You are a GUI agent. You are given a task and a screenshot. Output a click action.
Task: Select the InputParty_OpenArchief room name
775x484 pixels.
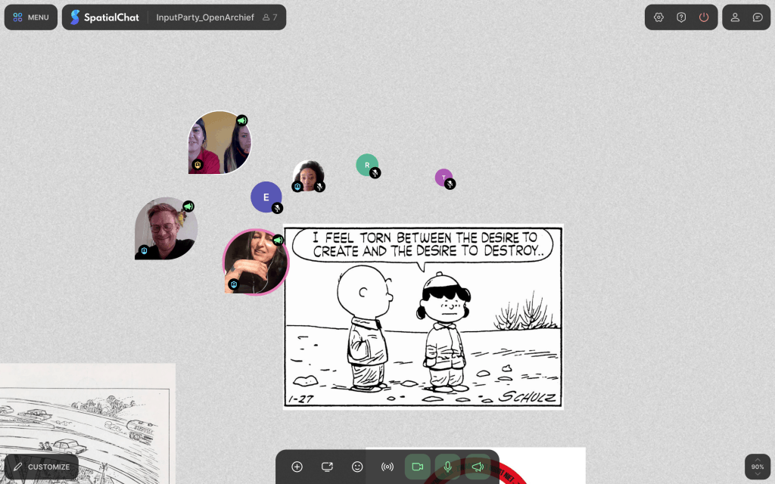tap(205, 17)
